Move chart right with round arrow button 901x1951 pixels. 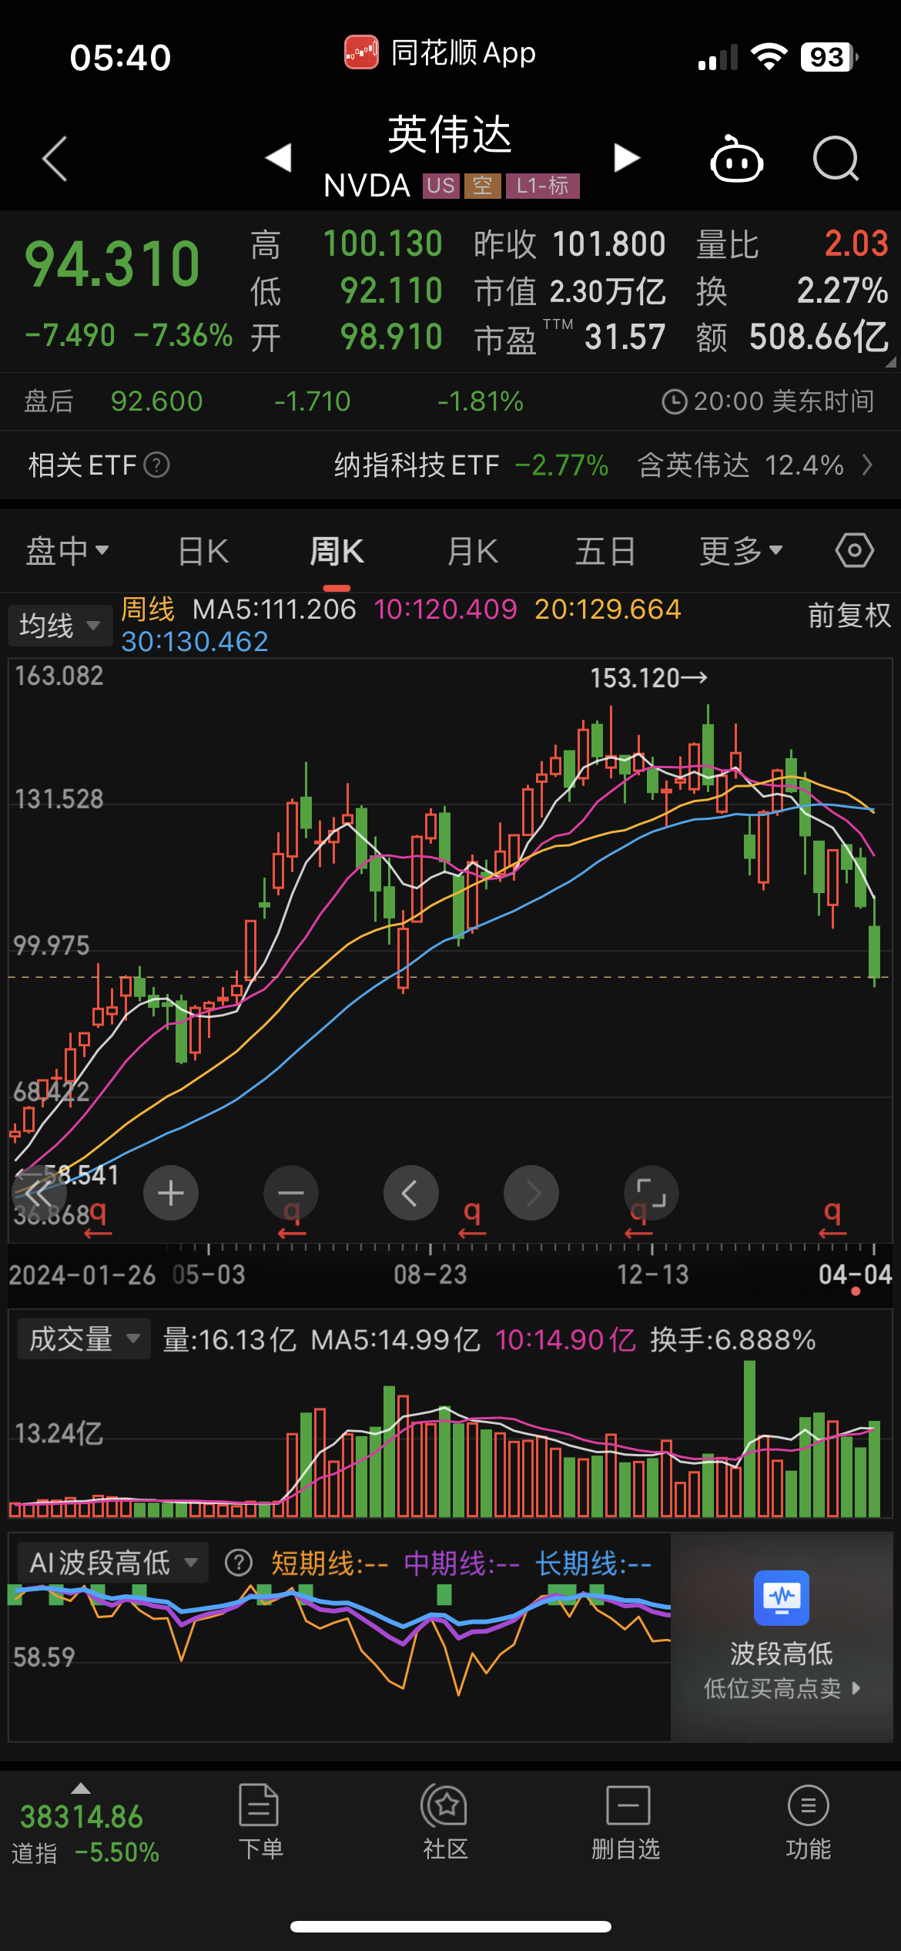point(531,1194)
